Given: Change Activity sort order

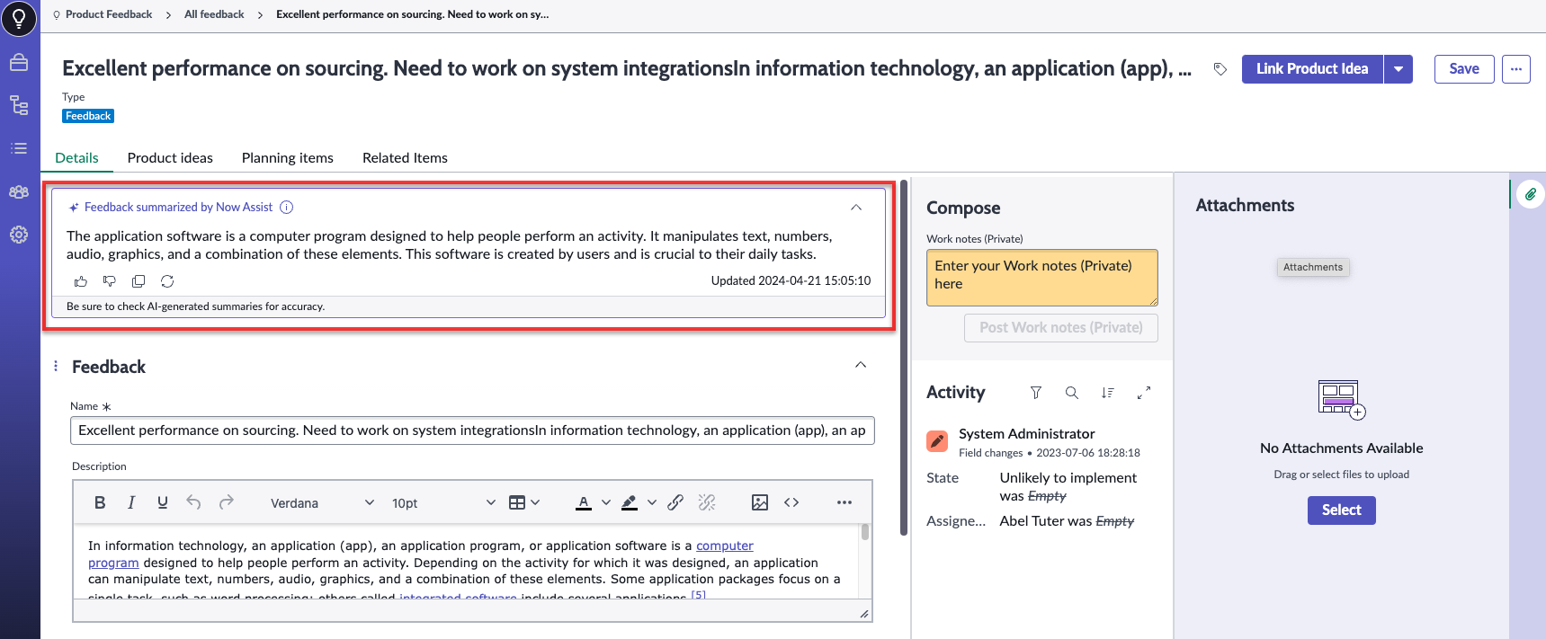Looking at the screenshot, I should [x=1108, y=393].
